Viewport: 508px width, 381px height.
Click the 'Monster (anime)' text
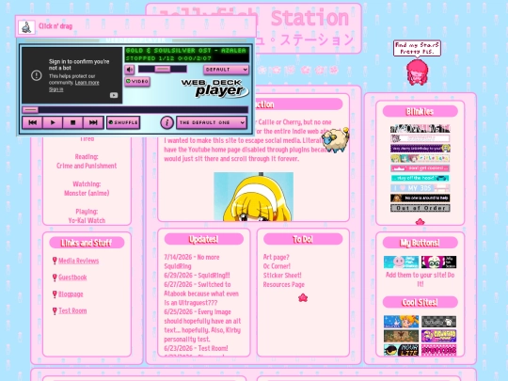(87, 193)
